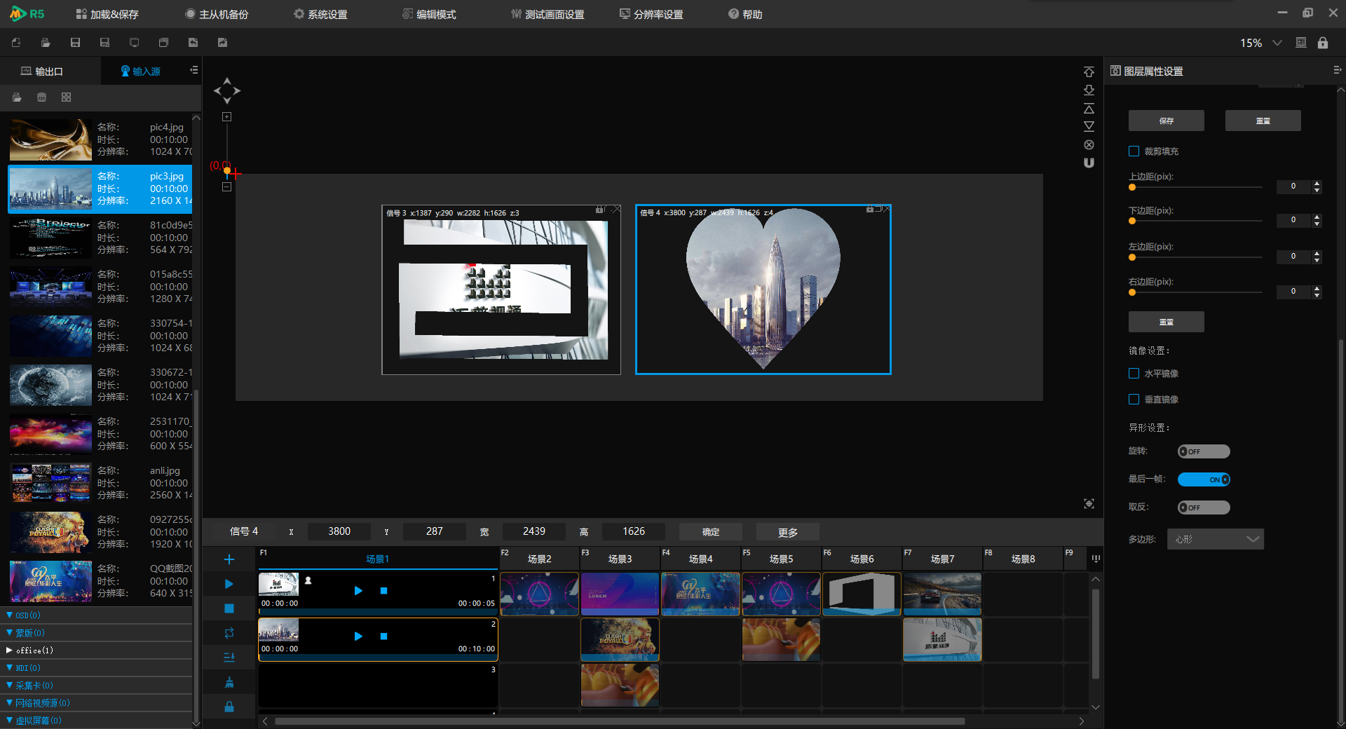This screenshot has width=1346, height=729.
Task: Toggle the loop playback icon
Action: coord(229,633)
